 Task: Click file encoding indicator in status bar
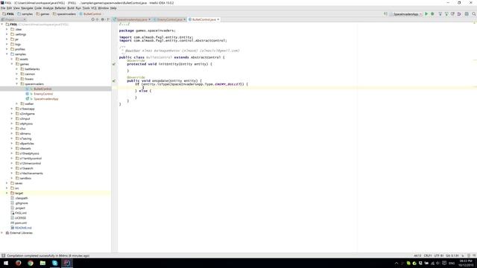tap(438, 256)
